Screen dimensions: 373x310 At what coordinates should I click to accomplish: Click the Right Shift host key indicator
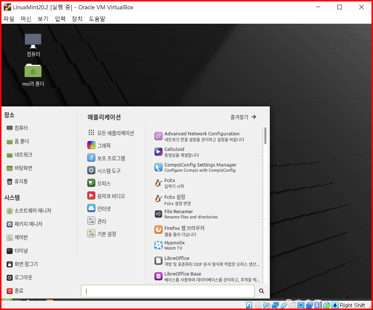[352, 305]
